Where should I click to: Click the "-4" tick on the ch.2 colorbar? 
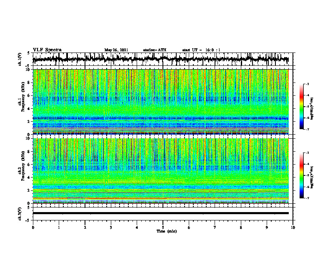tap(307, 164)
